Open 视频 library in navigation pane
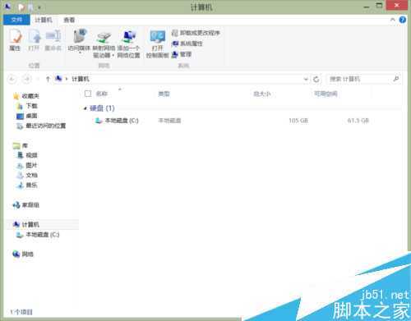 tap(27, 155)
